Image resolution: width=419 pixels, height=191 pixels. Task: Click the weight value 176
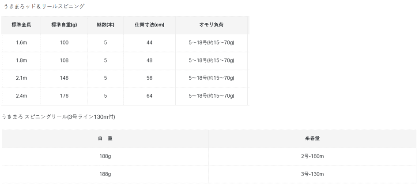pos(64,95)
